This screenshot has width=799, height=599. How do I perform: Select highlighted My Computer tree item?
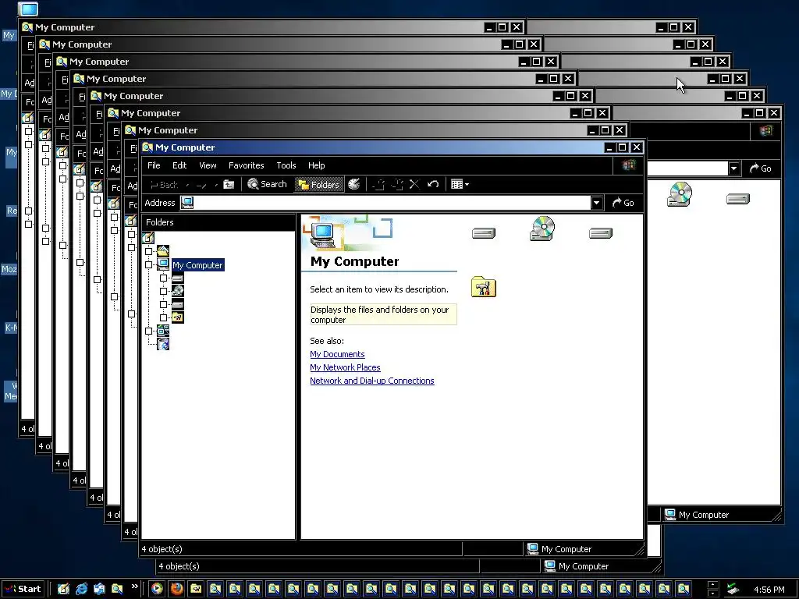(x=197, y=265)
